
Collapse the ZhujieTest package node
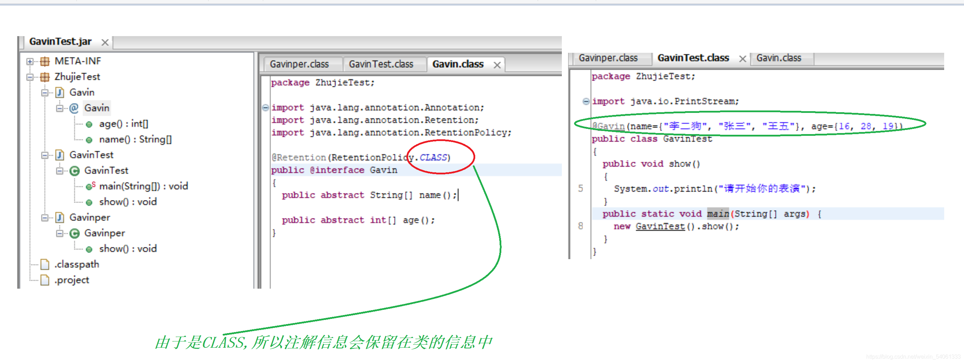[x=30, y=77]
